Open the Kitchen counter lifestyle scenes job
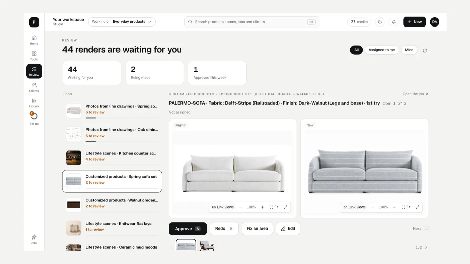 tap(112, 158)
